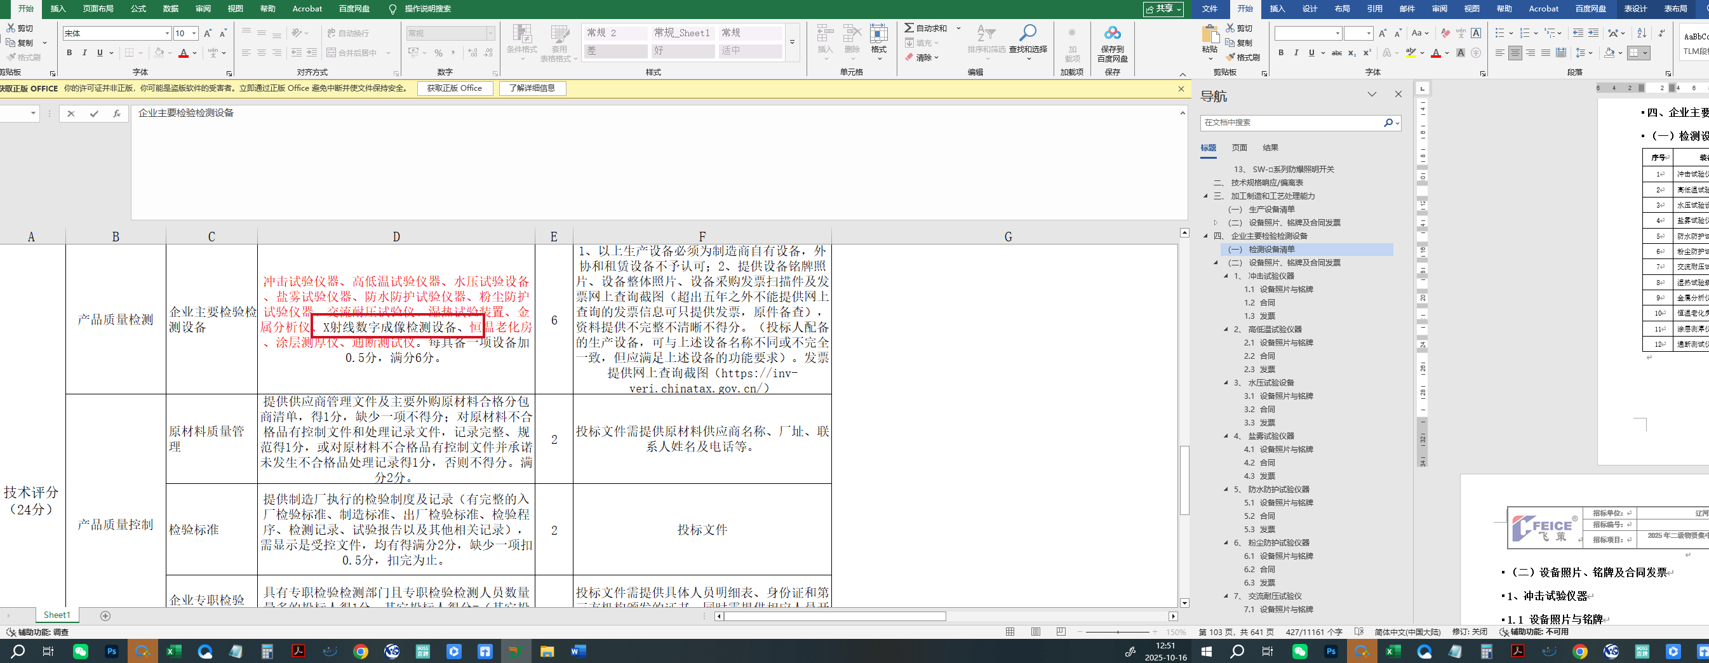Image resolution: width=1709 pixels, height=663 pixels.
Task: Click Clear (清除) eraser icon in Excel
Action: (909, 57)
